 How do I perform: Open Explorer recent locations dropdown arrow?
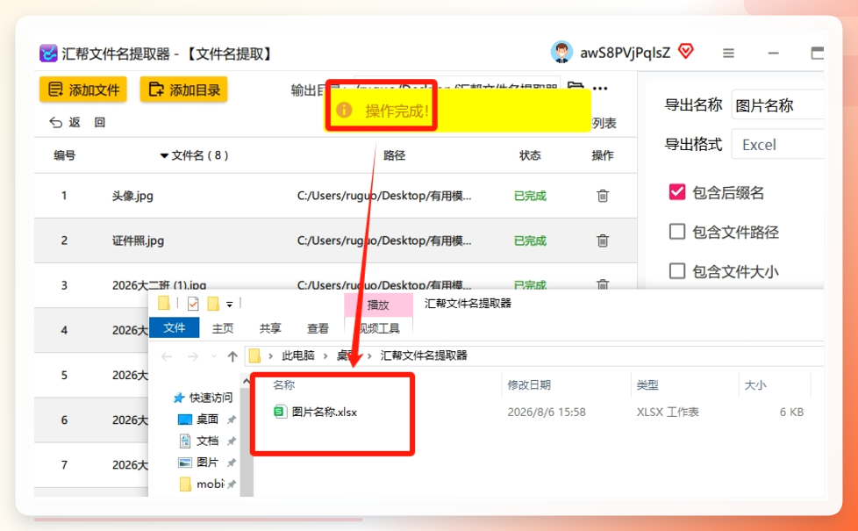pos(213,356)
